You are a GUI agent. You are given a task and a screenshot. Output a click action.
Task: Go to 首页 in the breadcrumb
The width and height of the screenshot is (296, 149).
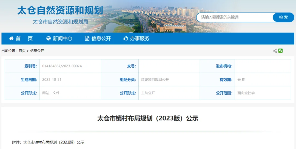click(22, 51)
